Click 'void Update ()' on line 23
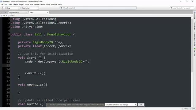Viewport: 196px width, 110px height. click(x=31, y=104)
